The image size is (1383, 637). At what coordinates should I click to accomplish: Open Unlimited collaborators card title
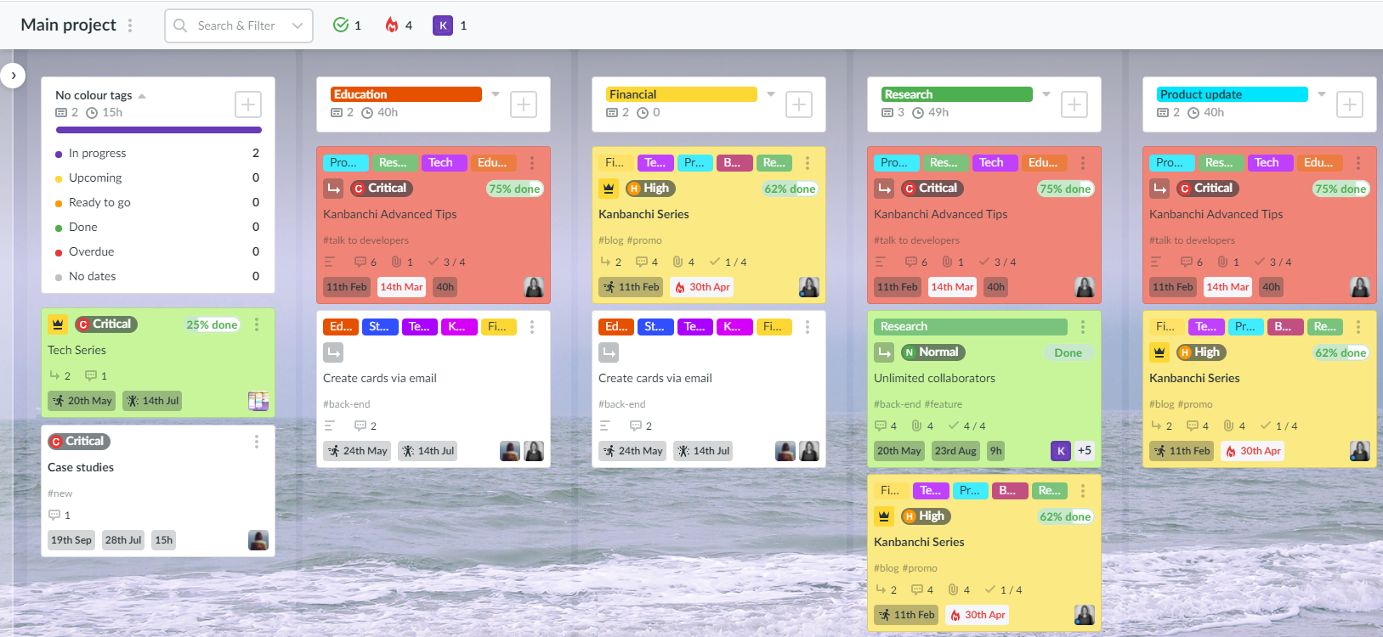pos(934,378)
